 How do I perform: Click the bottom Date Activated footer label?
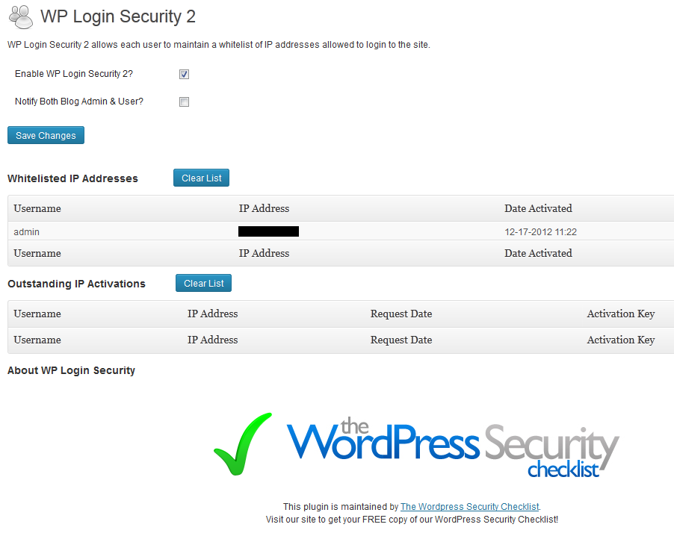tap(538, 253)
